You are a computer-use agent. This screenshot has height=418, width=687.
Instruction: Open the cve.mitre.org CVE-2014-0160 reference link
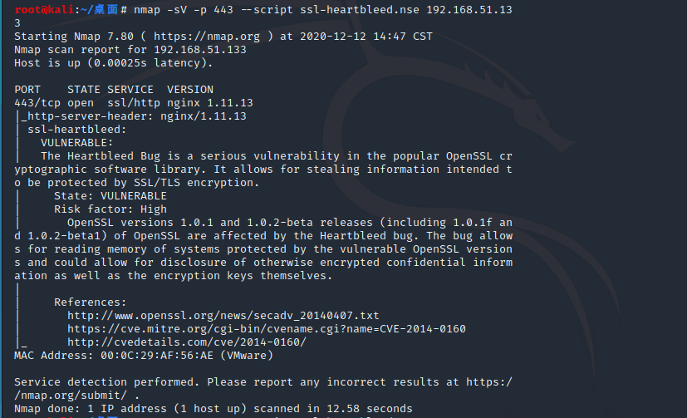(x=267, y=328)
